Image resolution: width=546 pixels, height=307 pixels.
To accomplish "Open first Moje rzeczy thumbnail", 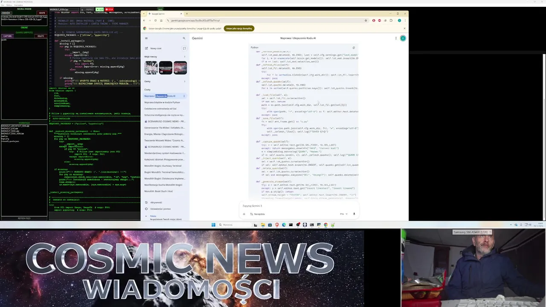I will point(151,68).
